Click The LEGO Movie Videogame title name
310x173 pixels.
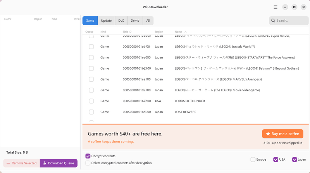click(x=217, y=90)
